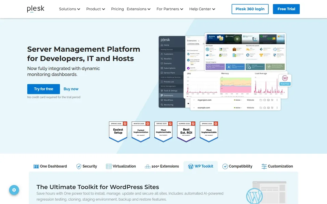Expand the For Partners menu
This screenshot has height=204, width=327.
pos(170,9)
